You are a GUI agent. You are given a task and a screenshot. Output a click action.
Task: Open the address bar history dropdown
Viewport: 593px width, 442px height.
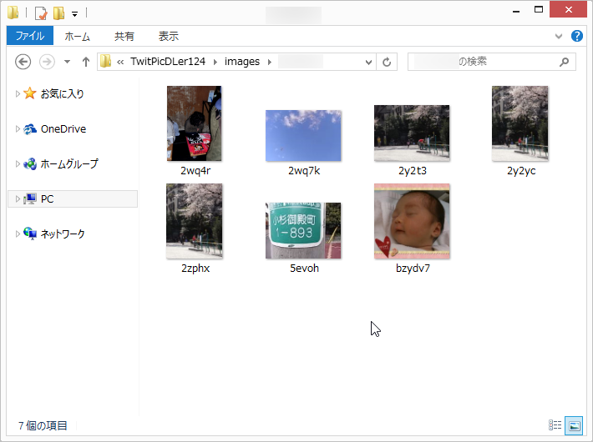point(368,62)
